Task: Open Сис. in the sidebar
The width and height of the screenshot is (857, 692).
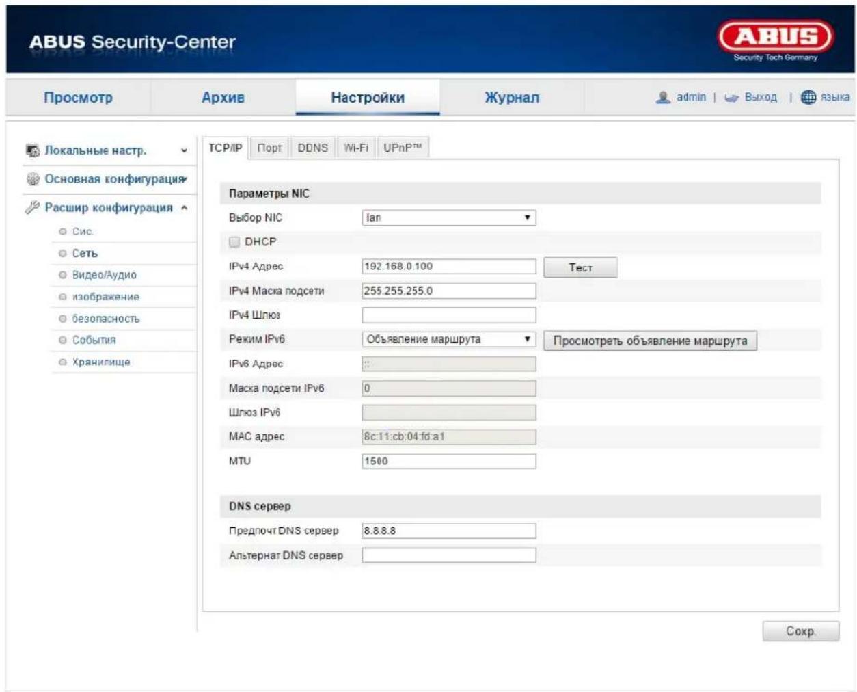Action: (x=83, y=232)
